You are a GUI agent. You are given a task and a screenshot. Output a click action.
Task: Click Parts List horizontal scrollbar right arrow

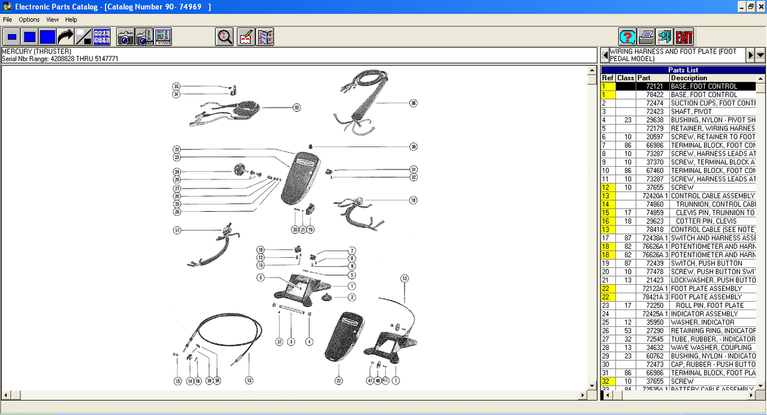pyautogui.click(x=751, y=396)
